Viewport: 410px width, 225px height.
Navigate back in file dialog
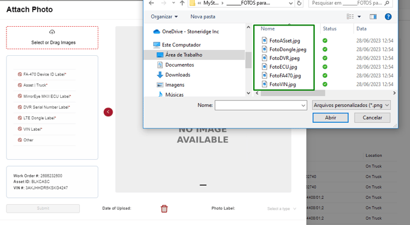151,3
